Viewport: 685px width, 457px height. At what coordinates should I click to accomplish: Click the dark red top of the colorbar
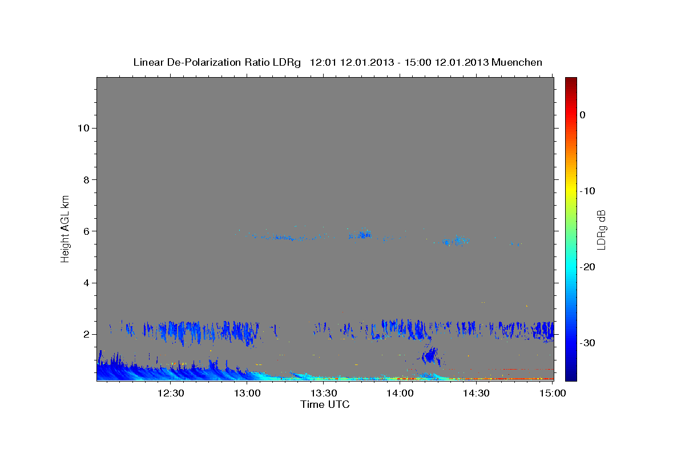571,82
